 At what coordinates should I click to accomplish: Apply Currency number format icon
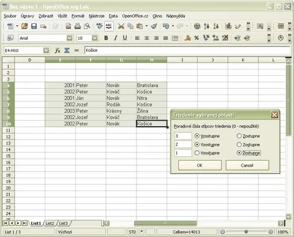[x=187, y=38]
